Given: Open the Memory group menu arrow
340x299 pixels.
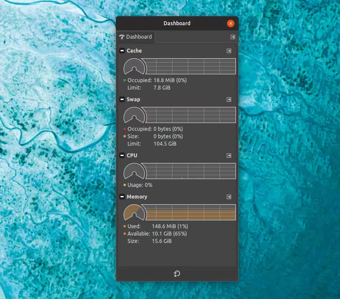Looking at the screenshot, I should [229, 197].
